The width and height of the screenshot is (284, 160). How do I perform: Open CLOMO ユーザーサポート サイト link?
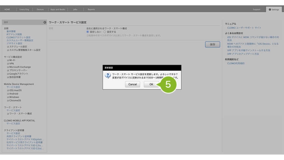(x=244, y=28)
